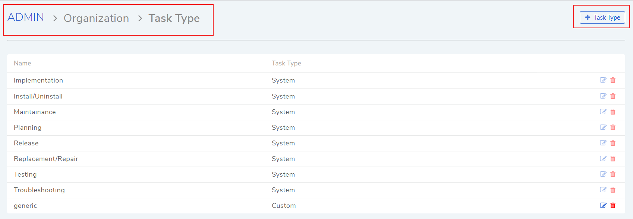Select the Replacement/Repair name cell

click(x=46, y=159)
